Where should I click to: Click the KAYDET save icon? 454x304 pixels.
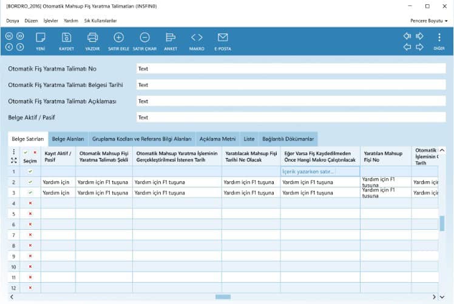tap(66, 38)
